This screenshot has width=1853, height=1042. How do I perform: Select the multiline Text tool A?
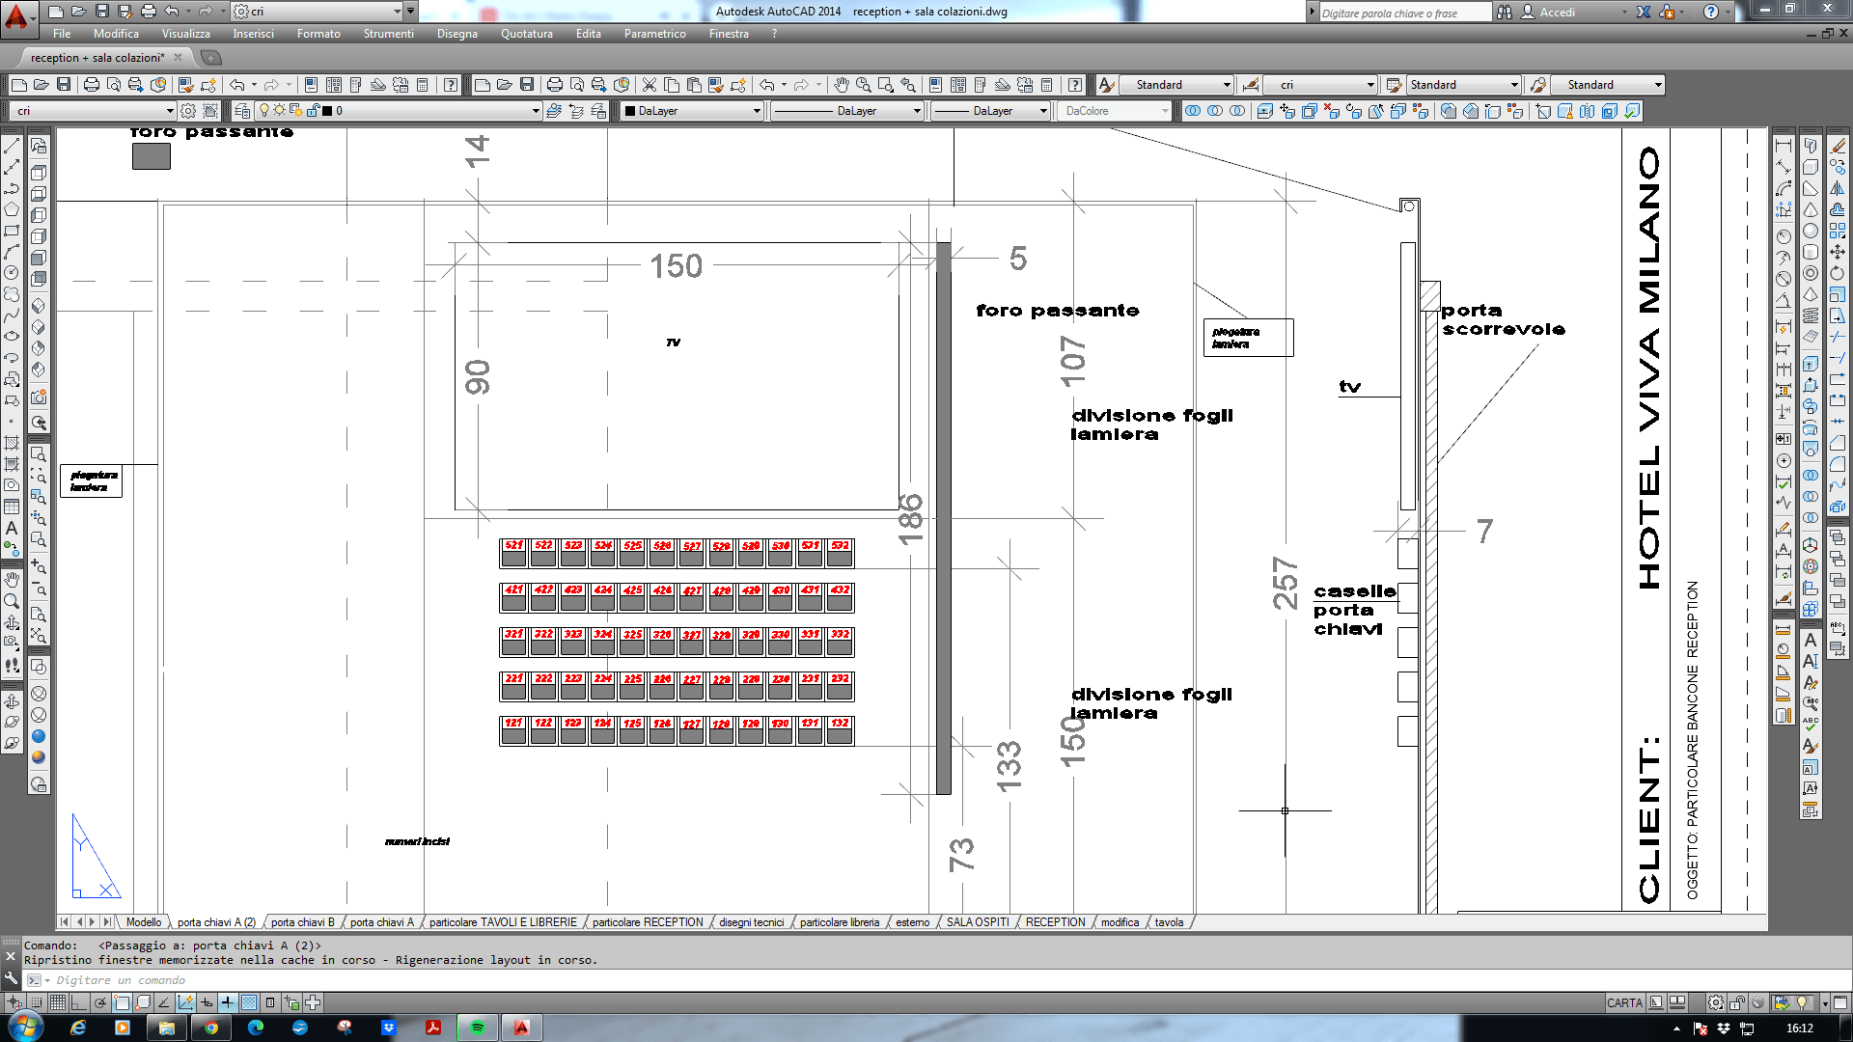[x=12, y=528]
